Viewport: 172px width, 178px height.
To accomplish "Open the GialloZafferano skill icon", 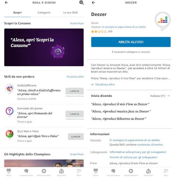I will [10, 89].
